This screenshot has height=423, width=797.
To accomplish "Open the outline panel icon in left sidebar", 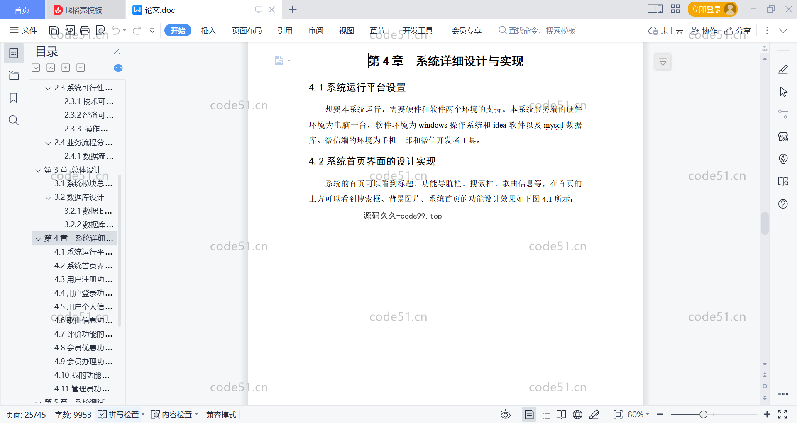I will tap(14, 53).
